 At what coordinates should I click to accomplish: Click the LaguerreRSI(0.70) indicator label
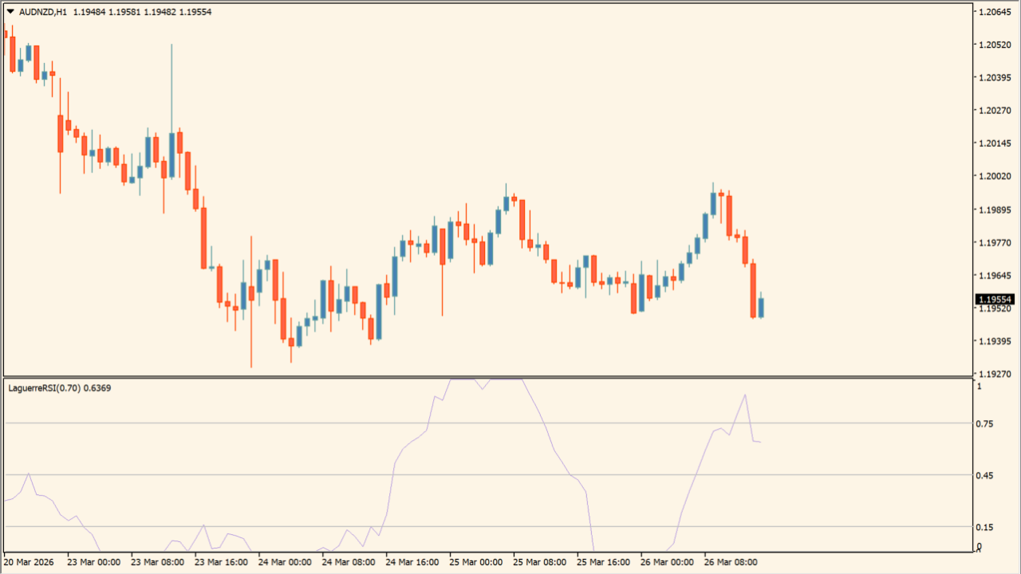[44, 388]
